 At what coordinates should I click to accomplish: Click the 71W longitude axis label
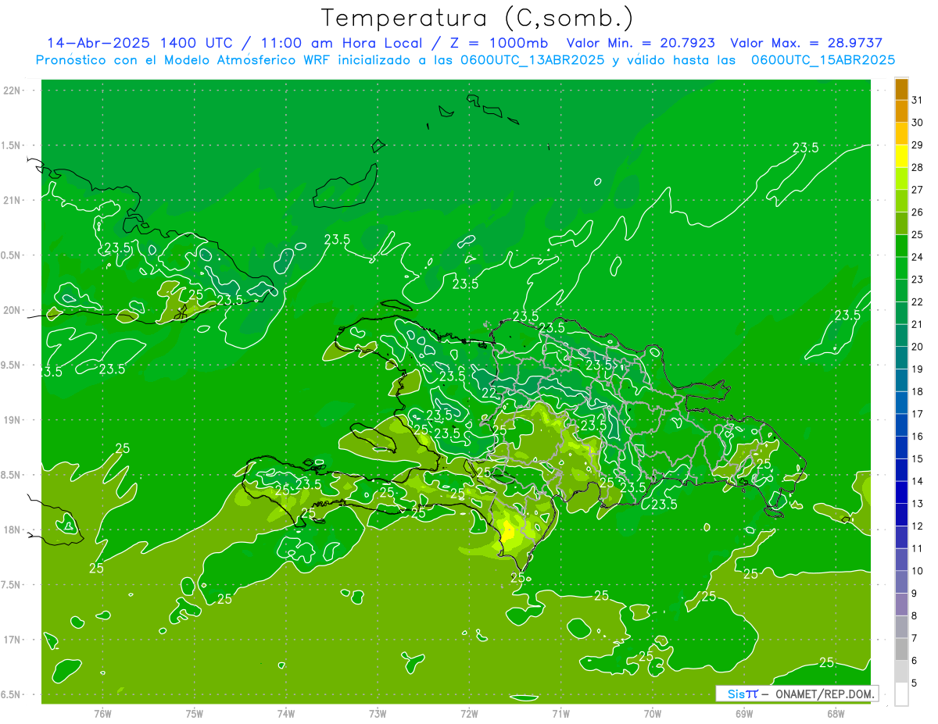(560, 713)
